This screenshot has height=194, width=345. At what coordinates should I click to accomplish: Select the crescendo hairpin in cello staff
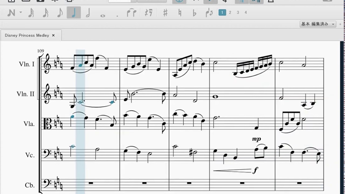click(232, 170)
